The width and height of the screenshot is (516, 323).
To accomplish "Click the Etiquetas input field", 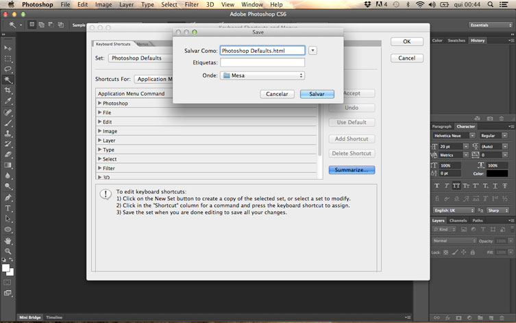I will [x=262, y=62].
